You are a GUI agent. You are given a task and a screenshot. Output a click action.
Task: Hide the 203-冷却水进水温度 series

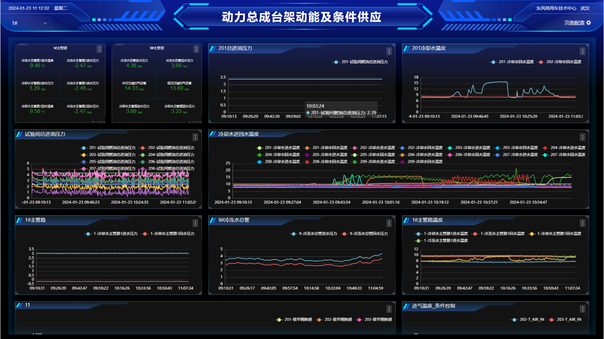point(468,148)
